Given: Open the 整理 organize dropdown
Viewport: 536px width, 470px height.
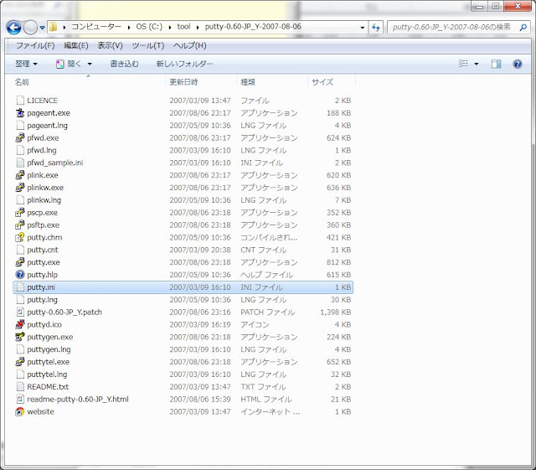Looking at the screenshot, I should point(26,64).
